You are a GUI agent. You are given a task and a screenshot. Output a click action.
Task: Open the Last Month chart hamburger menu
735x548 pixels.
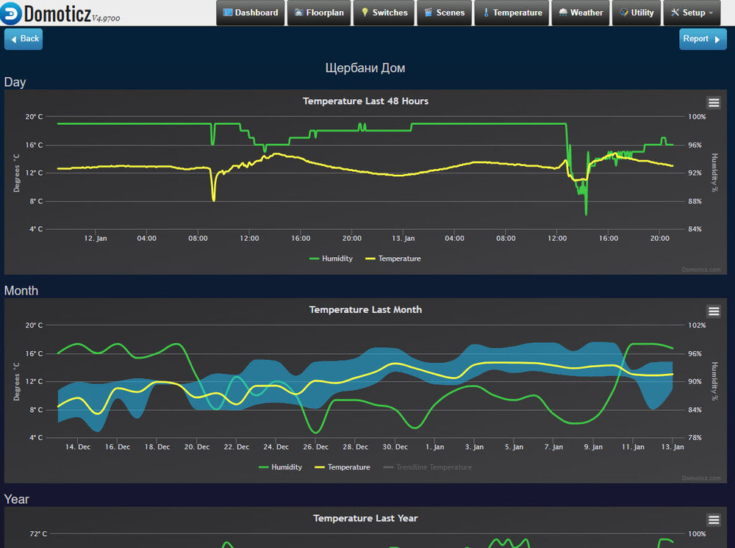tap(714, 311)
